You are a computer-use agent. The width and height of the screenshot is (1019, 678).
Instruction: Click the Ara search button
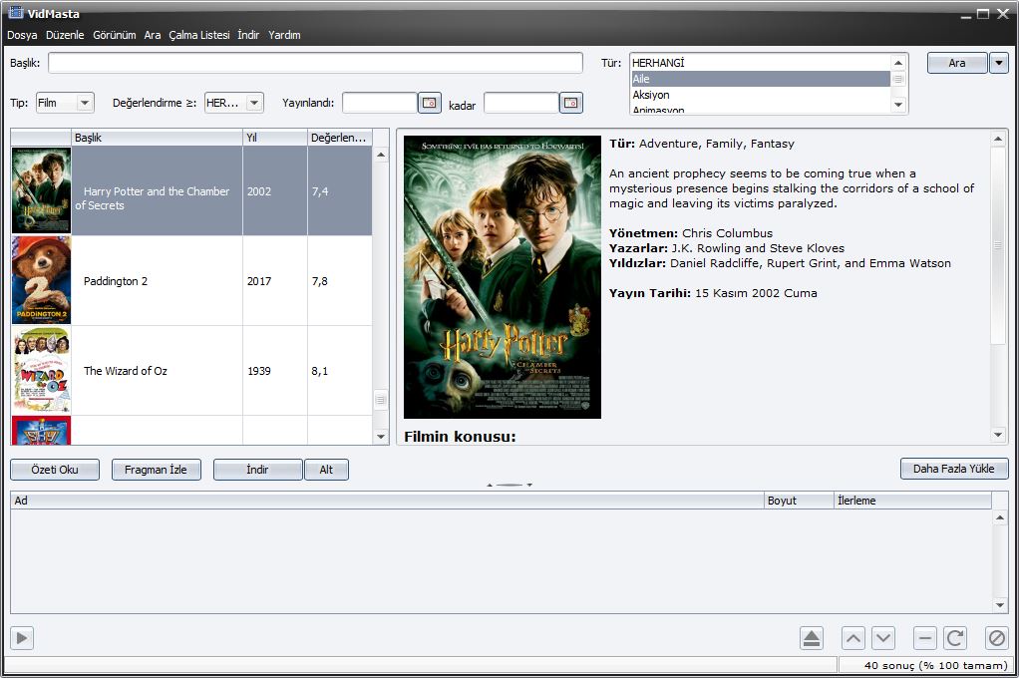957,63
